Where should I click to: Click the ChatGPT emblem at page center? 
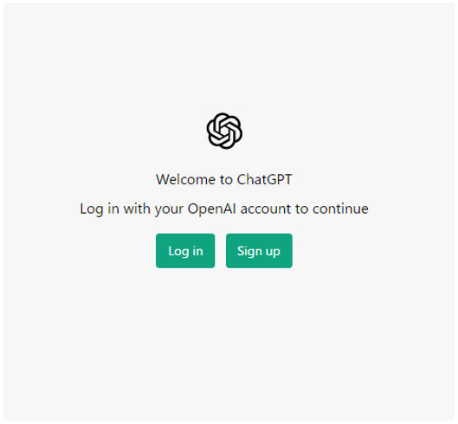[224, 131]
